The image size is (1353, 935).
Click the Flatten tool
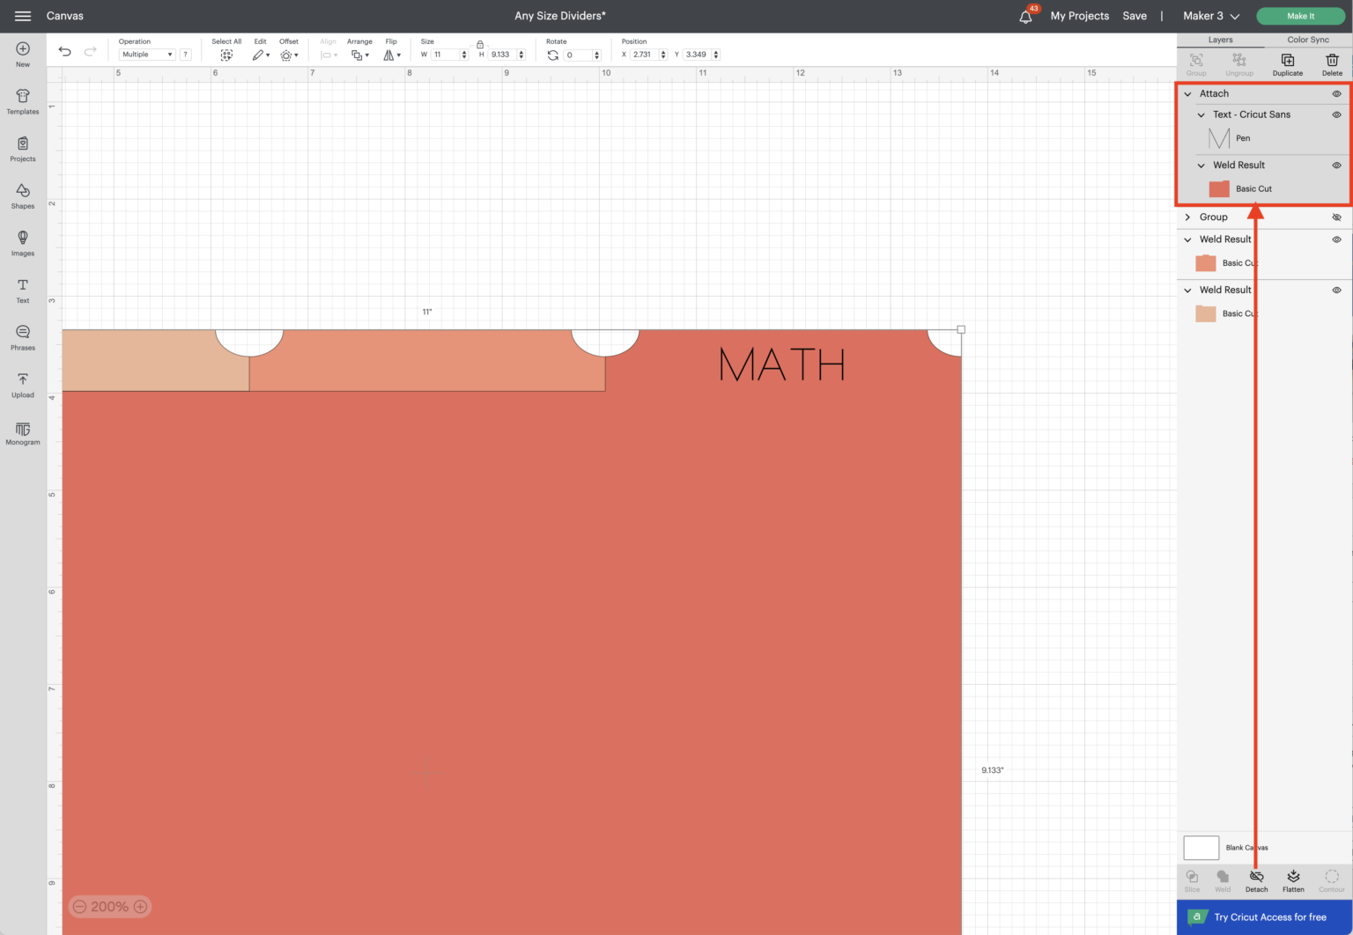pos(1293,879)
